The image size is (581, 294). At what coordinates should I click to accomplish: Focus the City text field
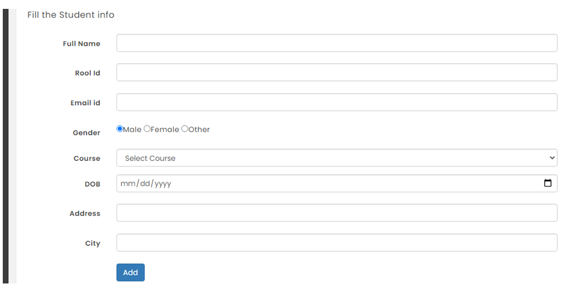coord(337,242)
